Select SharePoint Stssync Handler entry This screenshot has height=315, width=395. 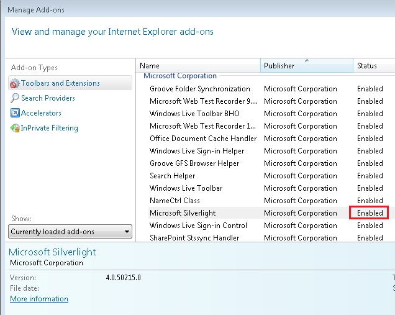pos(194,238)
